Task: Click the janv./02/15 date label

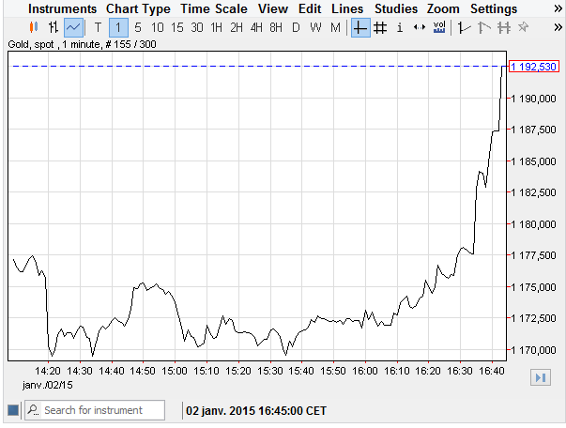Action: 47,385
